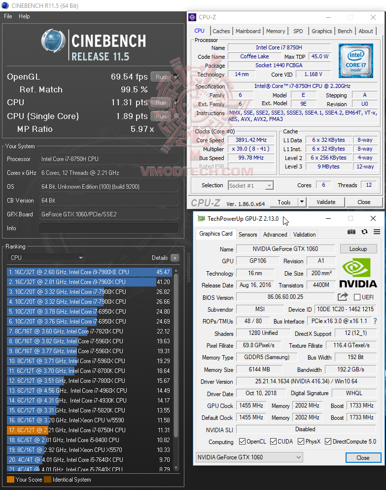Toggle the DirectCompute 5.0 checkbox
386x490 pixels.
[x=328, y=441]
